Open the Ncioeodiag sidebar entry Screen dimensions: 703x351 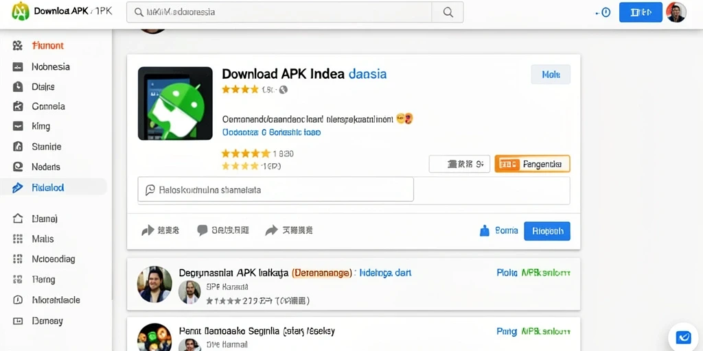[54, 258]
